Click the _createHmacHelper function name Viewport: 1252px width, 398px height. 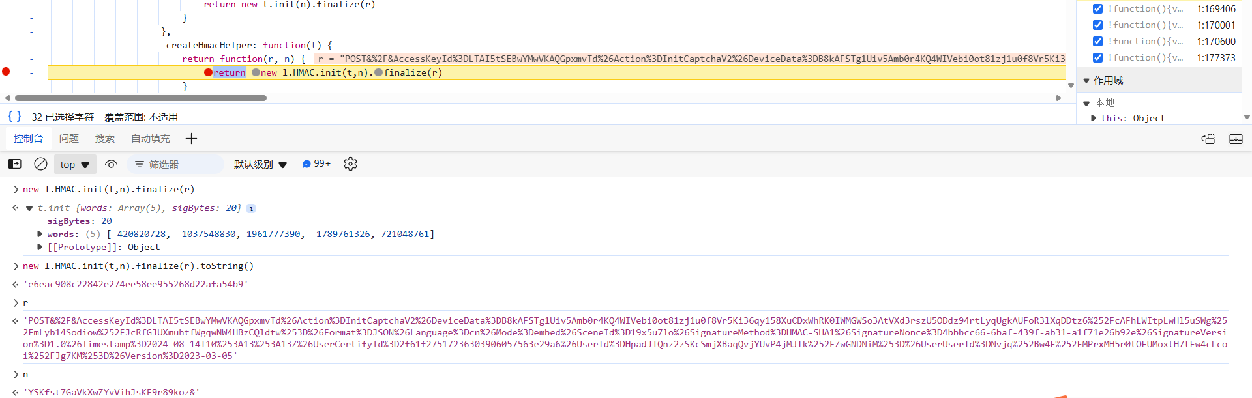coord(206,45)
